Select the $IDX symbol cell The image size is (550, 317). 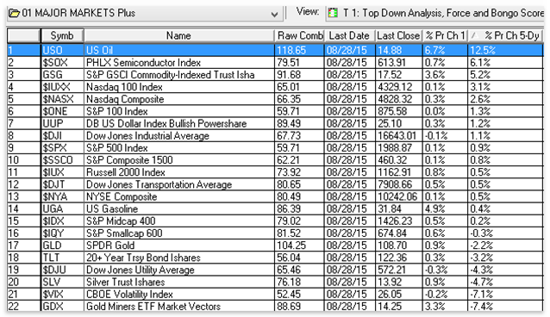point(62,221)
